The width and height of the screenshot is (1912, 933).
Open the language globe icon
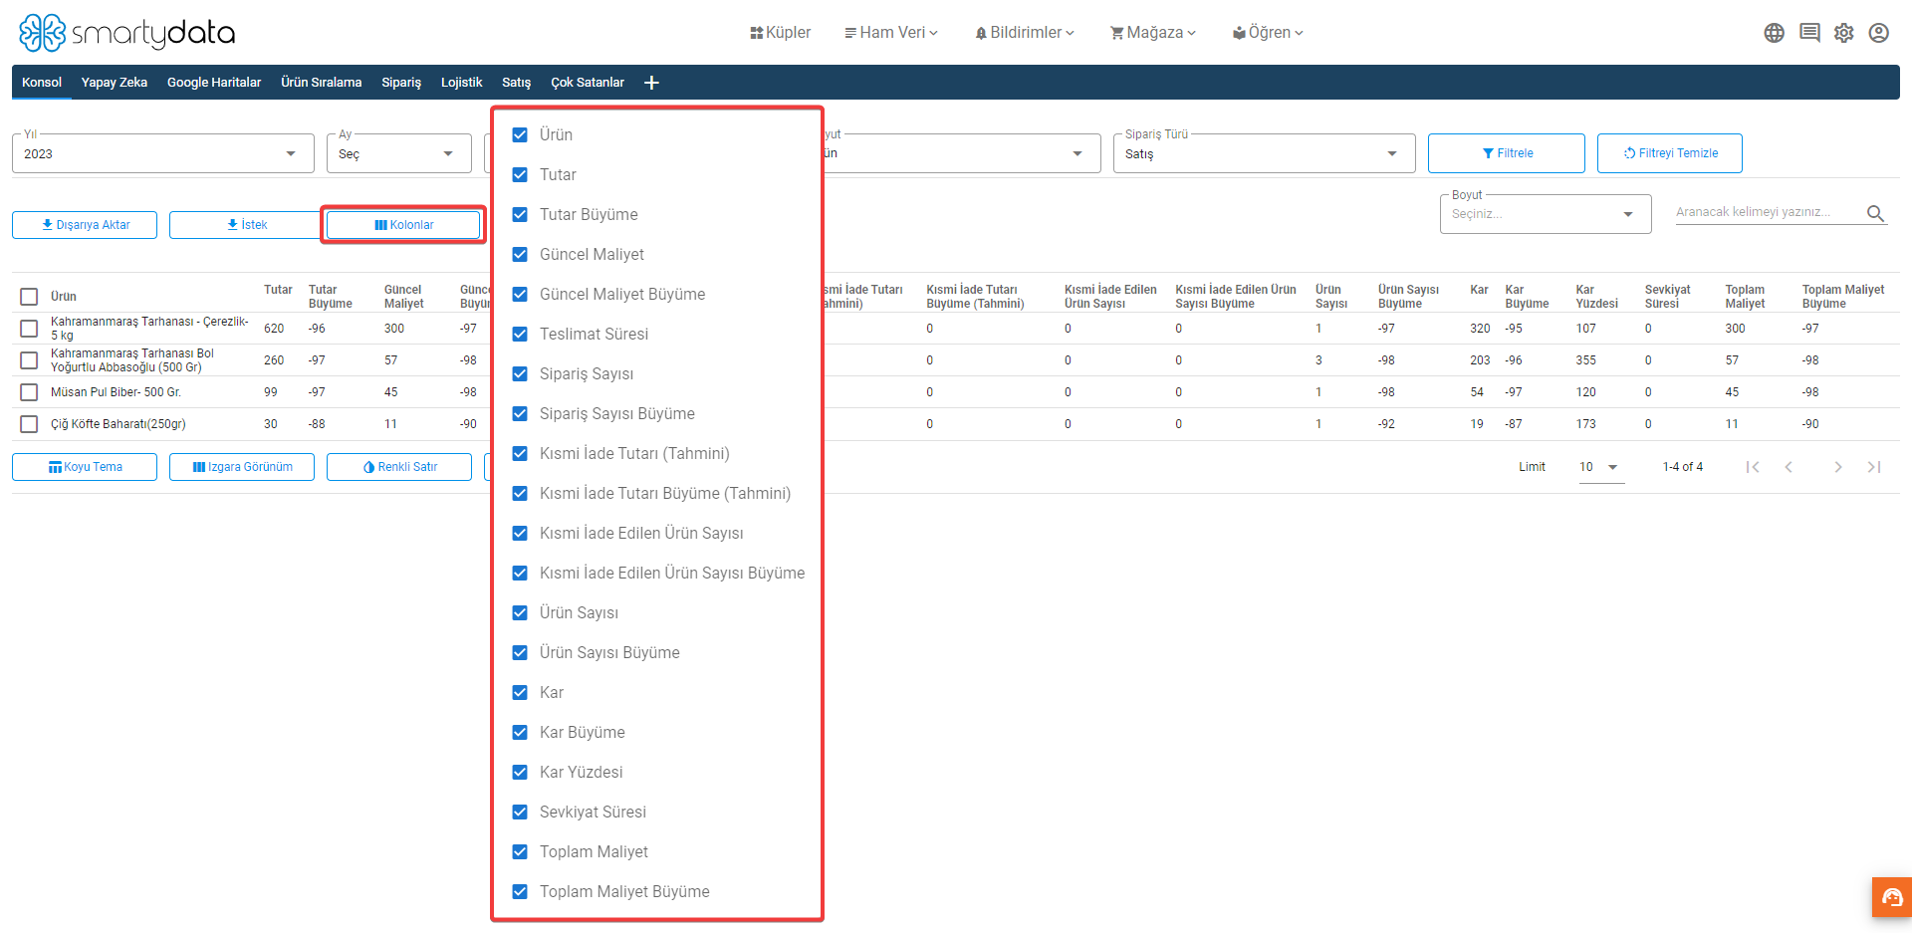(1774, 33)
